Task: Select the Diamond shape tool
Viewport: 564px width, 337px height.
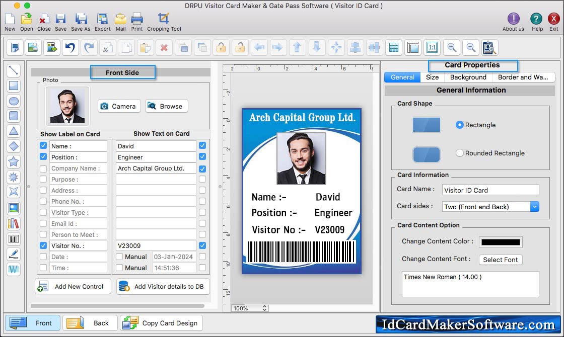Action: point(14,146)
